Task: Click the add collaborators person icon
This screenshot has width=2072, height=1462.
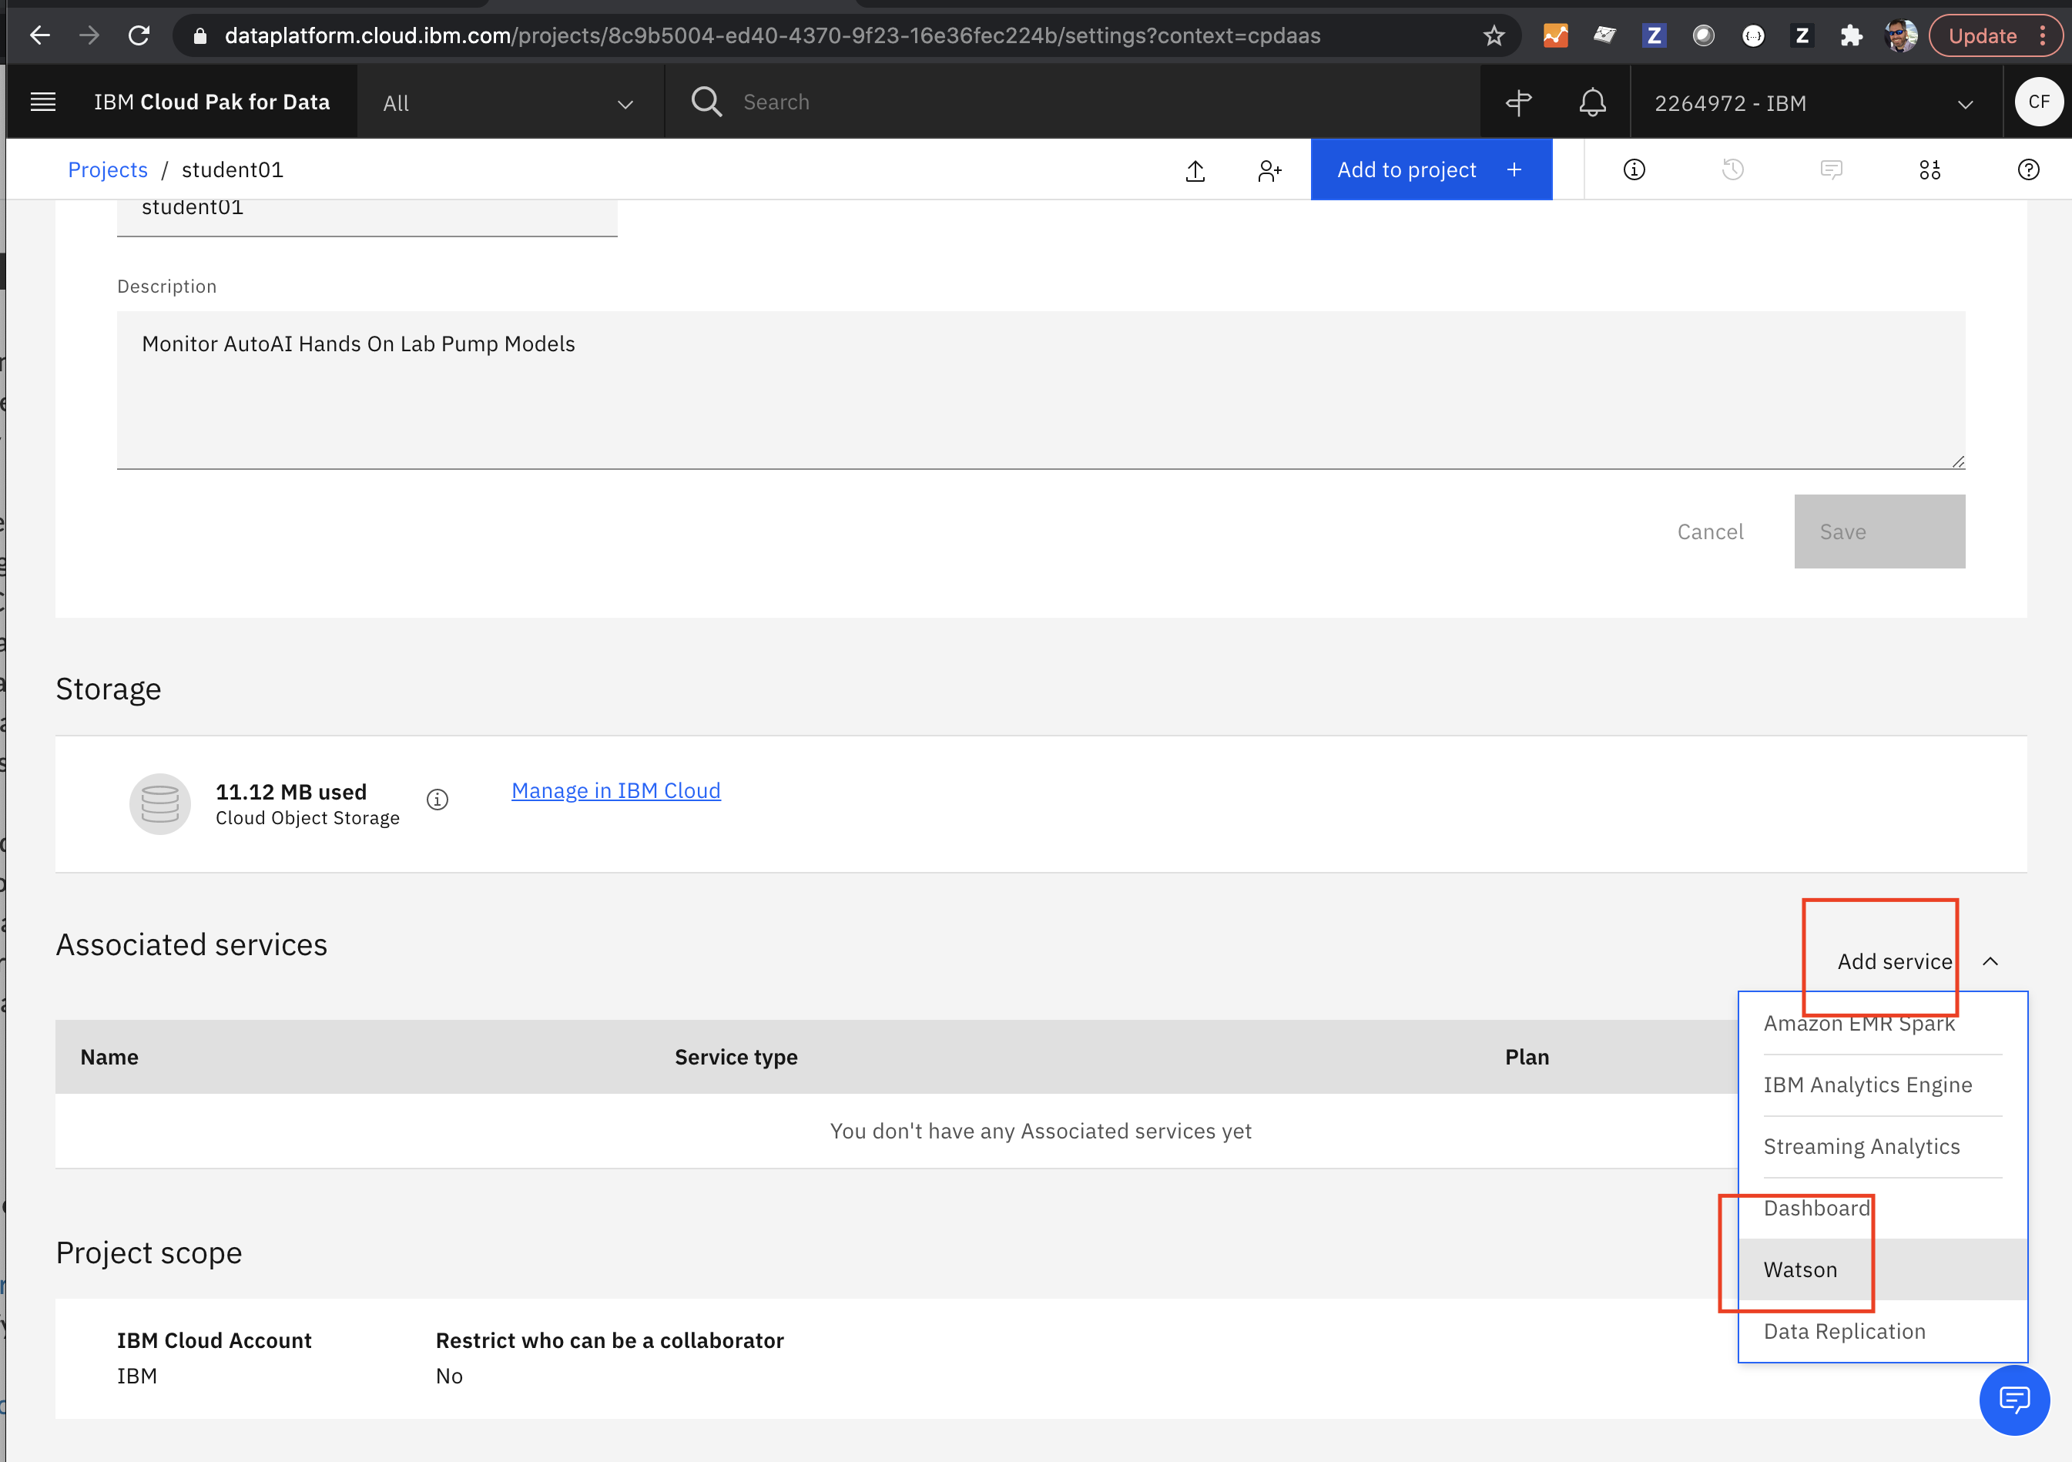Action: click(1269, 169)
